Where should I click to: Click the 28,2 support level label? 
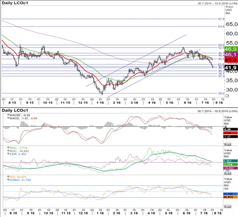[x=221, y=93]
